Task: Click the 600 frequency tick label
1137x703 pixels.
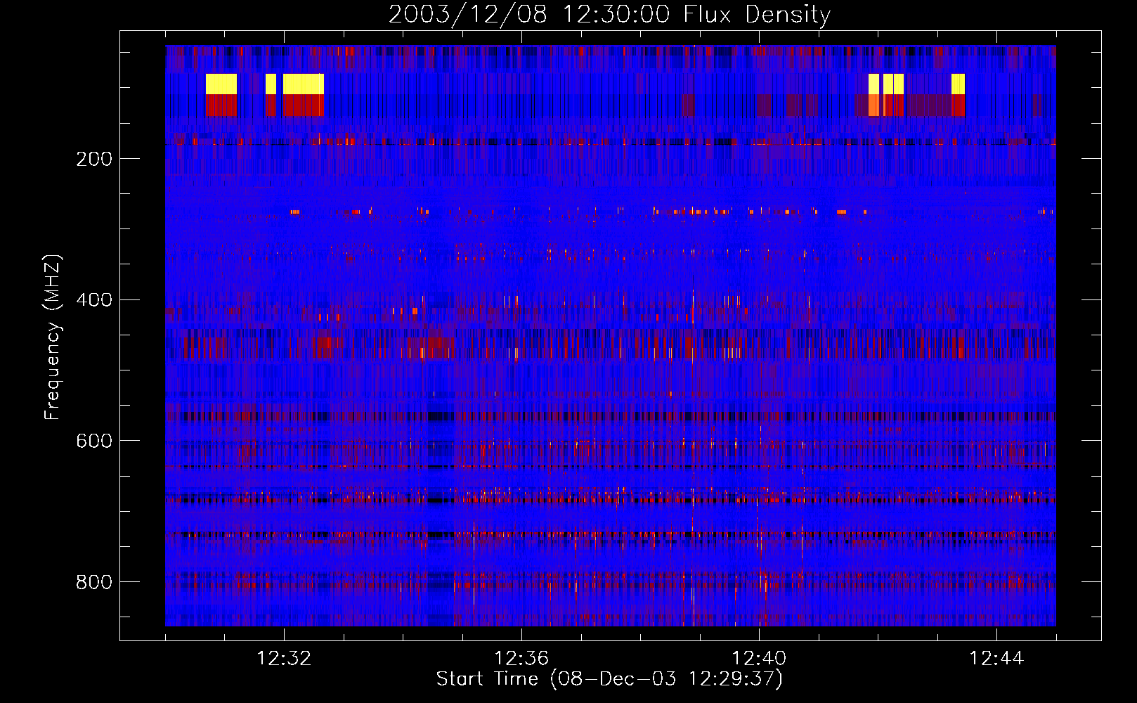Action: coord(94,441)
